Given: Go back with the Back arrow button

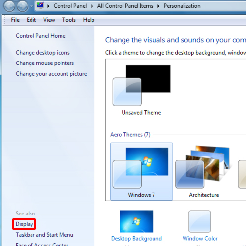Looking at the screenshot, I should pos(9,6).
